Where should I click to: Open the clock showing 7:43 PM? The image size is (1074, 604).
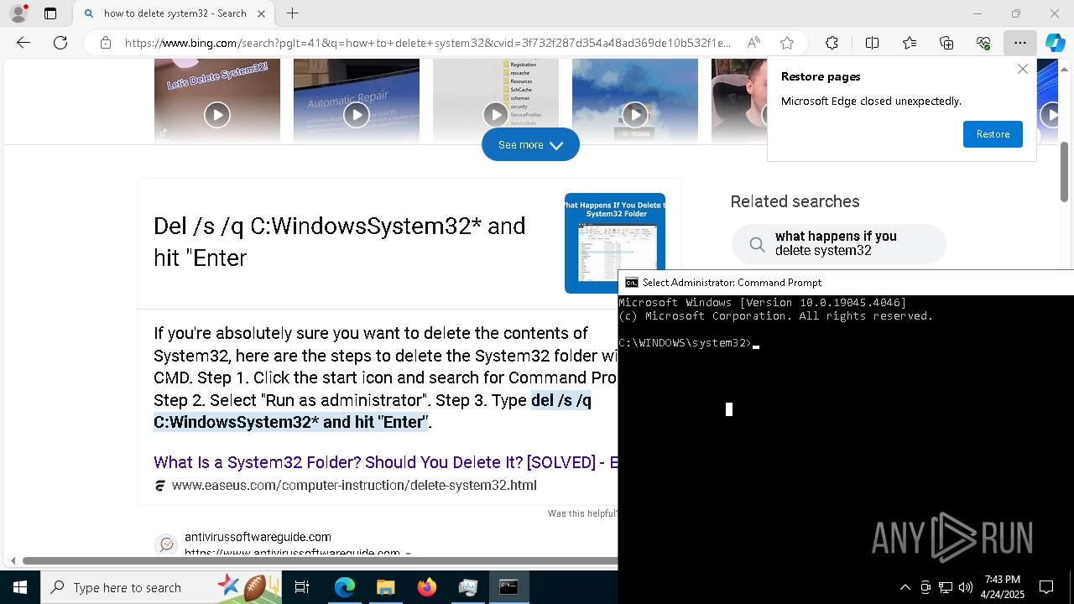point(1003,587)
